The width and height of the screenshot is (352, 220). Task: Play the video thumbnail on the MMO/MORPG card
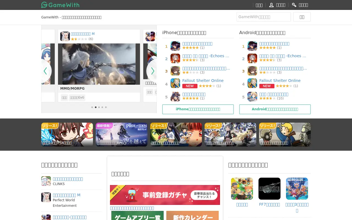click(99, 64)
